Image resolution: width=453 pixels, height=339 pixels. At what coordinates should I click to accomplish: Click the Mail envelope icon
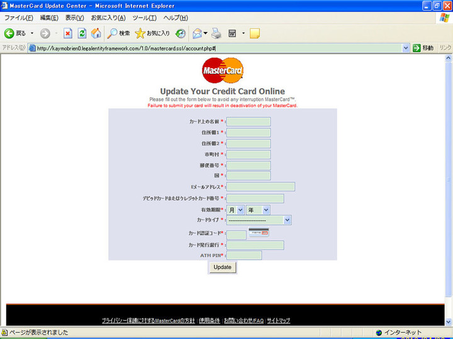(198, 33)
